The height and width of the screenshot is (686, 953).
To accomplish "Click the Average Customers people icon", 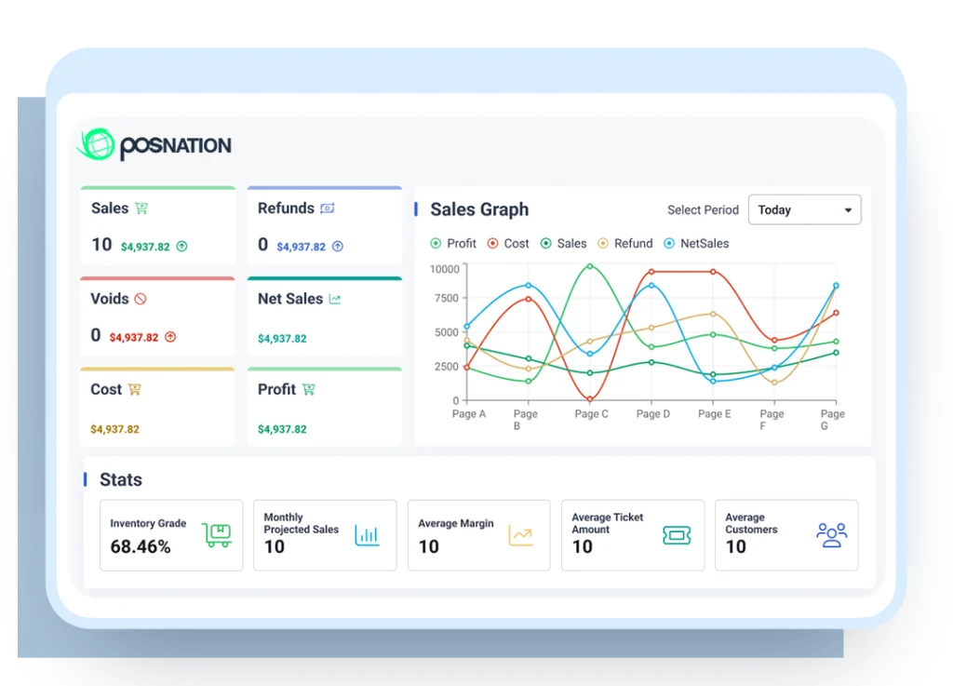I will click(x=831, y=535).
